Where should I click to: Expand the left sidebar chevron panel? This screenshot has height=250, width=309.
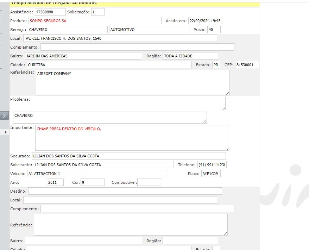[x=4, y=115]
